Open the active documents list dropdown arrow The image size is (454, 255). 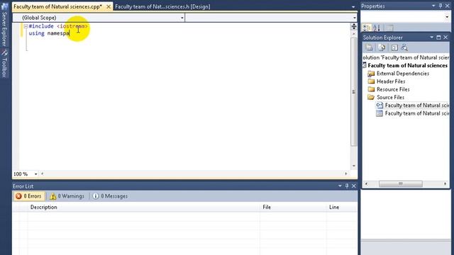click(x=353, y=6)
